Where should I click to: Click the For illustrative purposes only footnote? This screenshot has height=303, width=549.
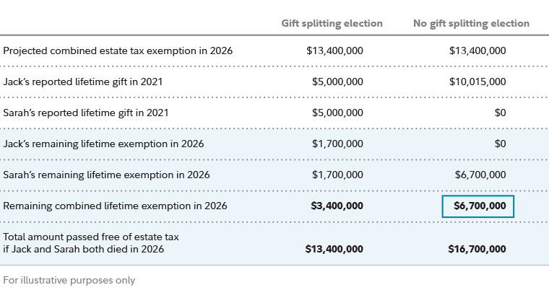click(x=69, y=280)
